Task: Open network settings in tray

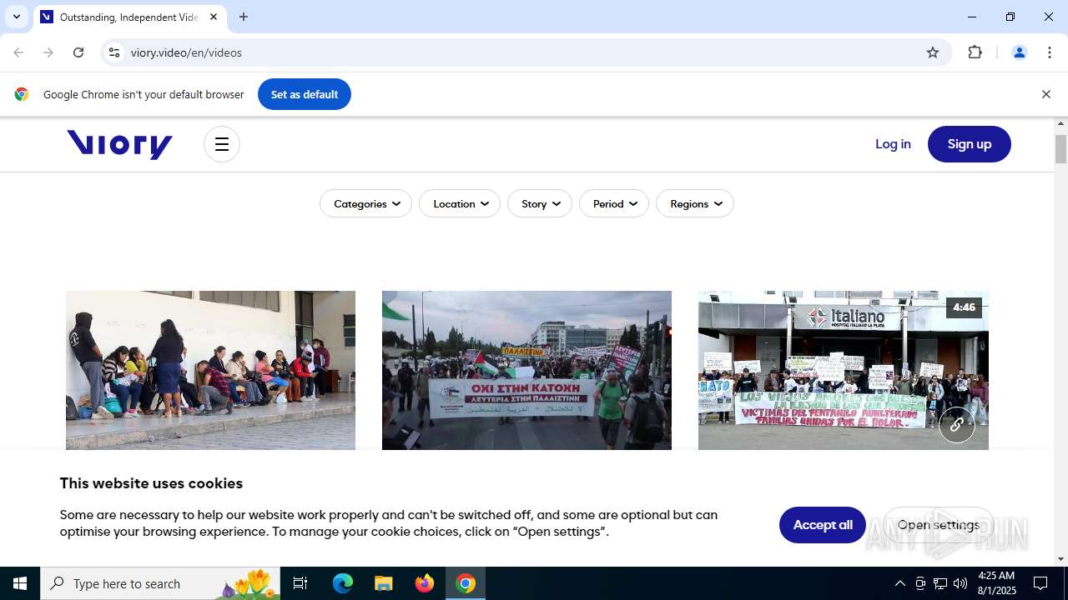Action: (940, 583)
